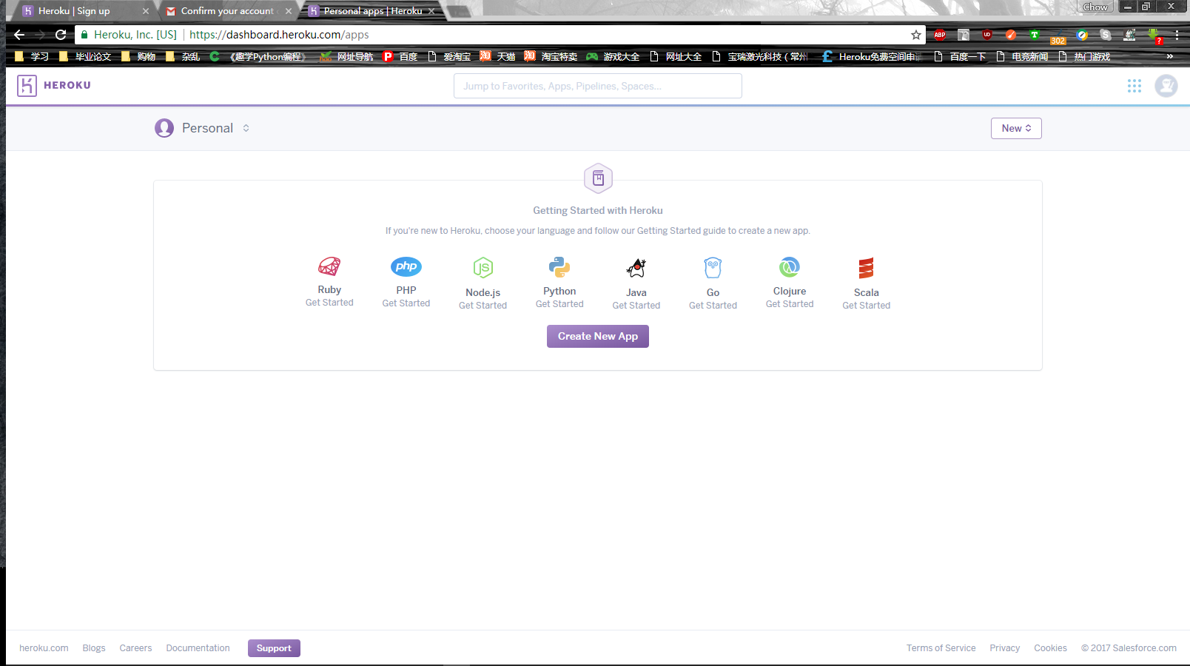Open the Terms of Service link
This screenshot has height=666, width=1190.
941,647
